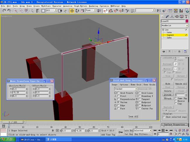Click the Absolute World Y input field
The image size is (190, 142).
pyautogui.click(x=19, y=93)
